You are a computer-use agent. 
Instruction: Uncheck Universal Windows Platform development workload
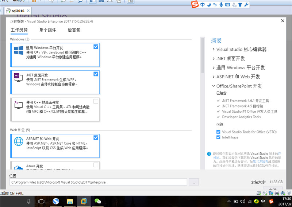96,47
